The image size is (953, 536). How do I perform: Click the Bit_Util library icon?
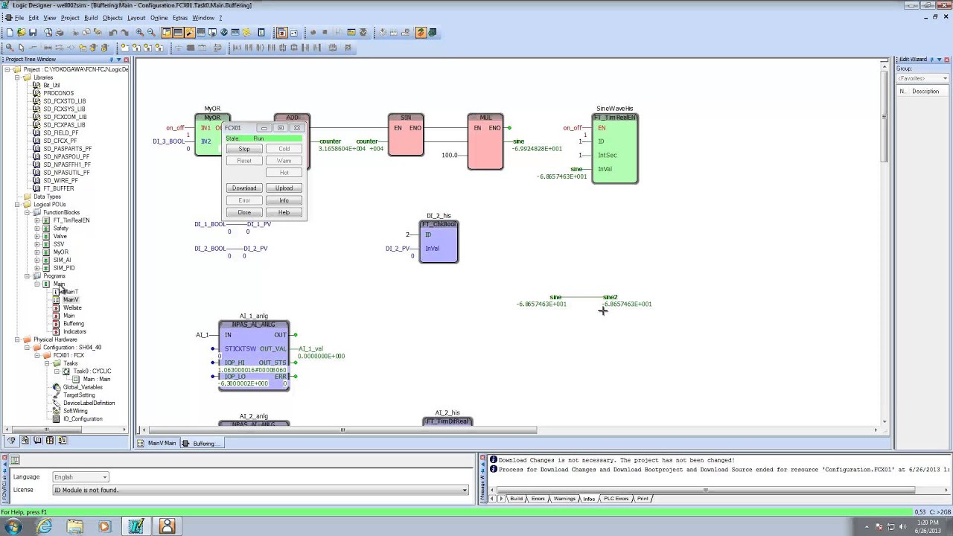[36, 86]
